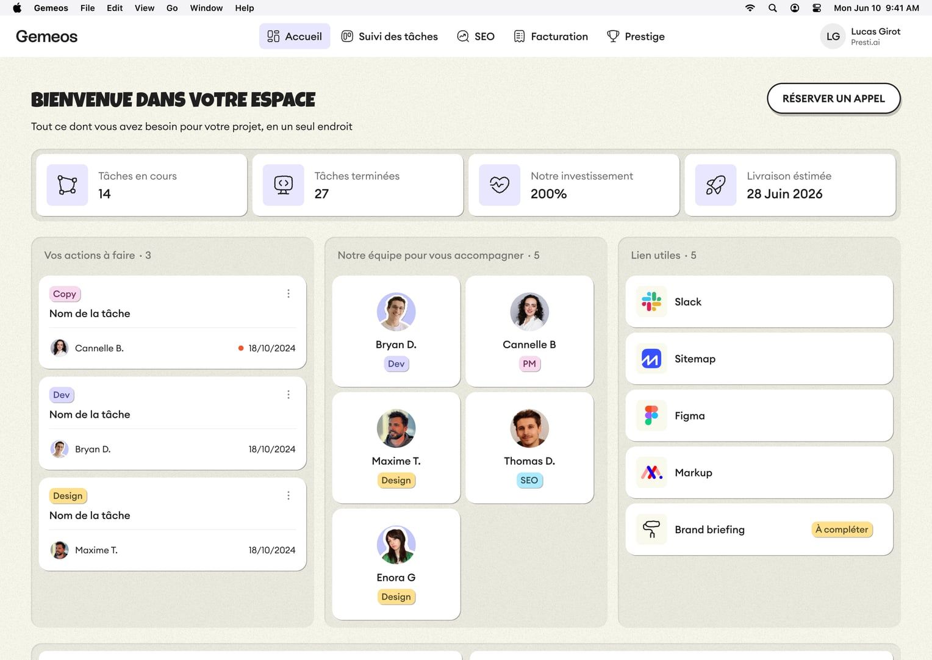The image size is (932, 660).
Task: Select Enora G team photo
Action: (396, 545)
